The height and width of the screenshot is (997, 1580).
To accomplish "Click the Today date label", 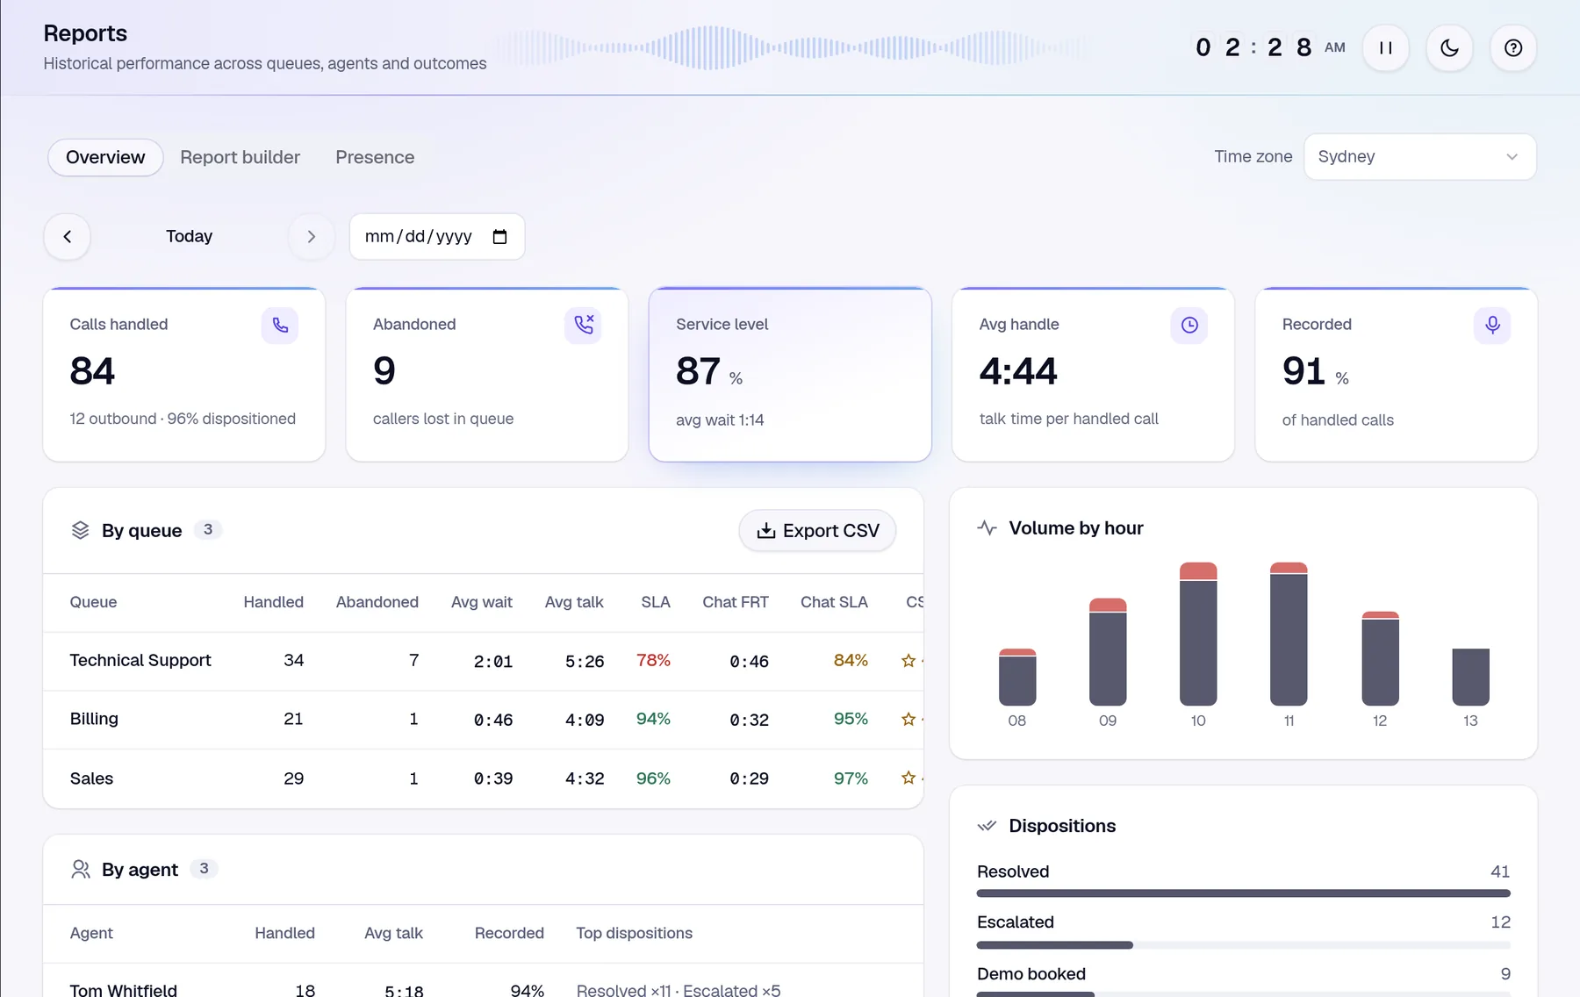I will pos(190,237).
